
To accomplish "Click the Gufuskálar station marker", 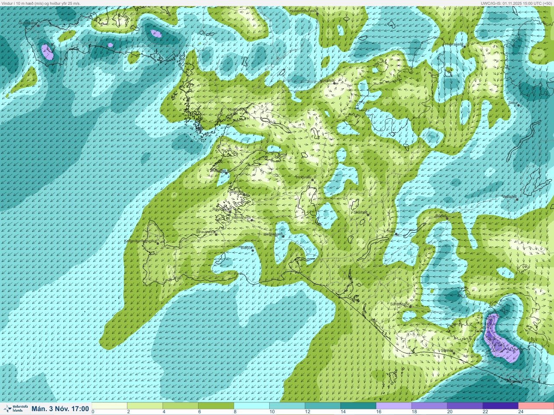I will click(38, 26).
